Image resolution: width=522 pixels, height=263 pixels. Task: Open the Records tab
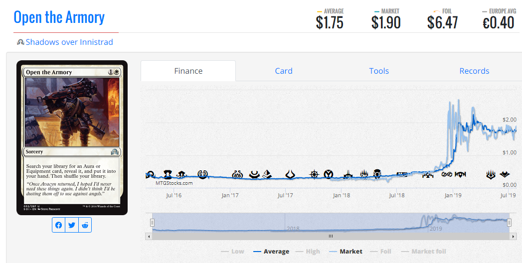click(x=475, y=71)
